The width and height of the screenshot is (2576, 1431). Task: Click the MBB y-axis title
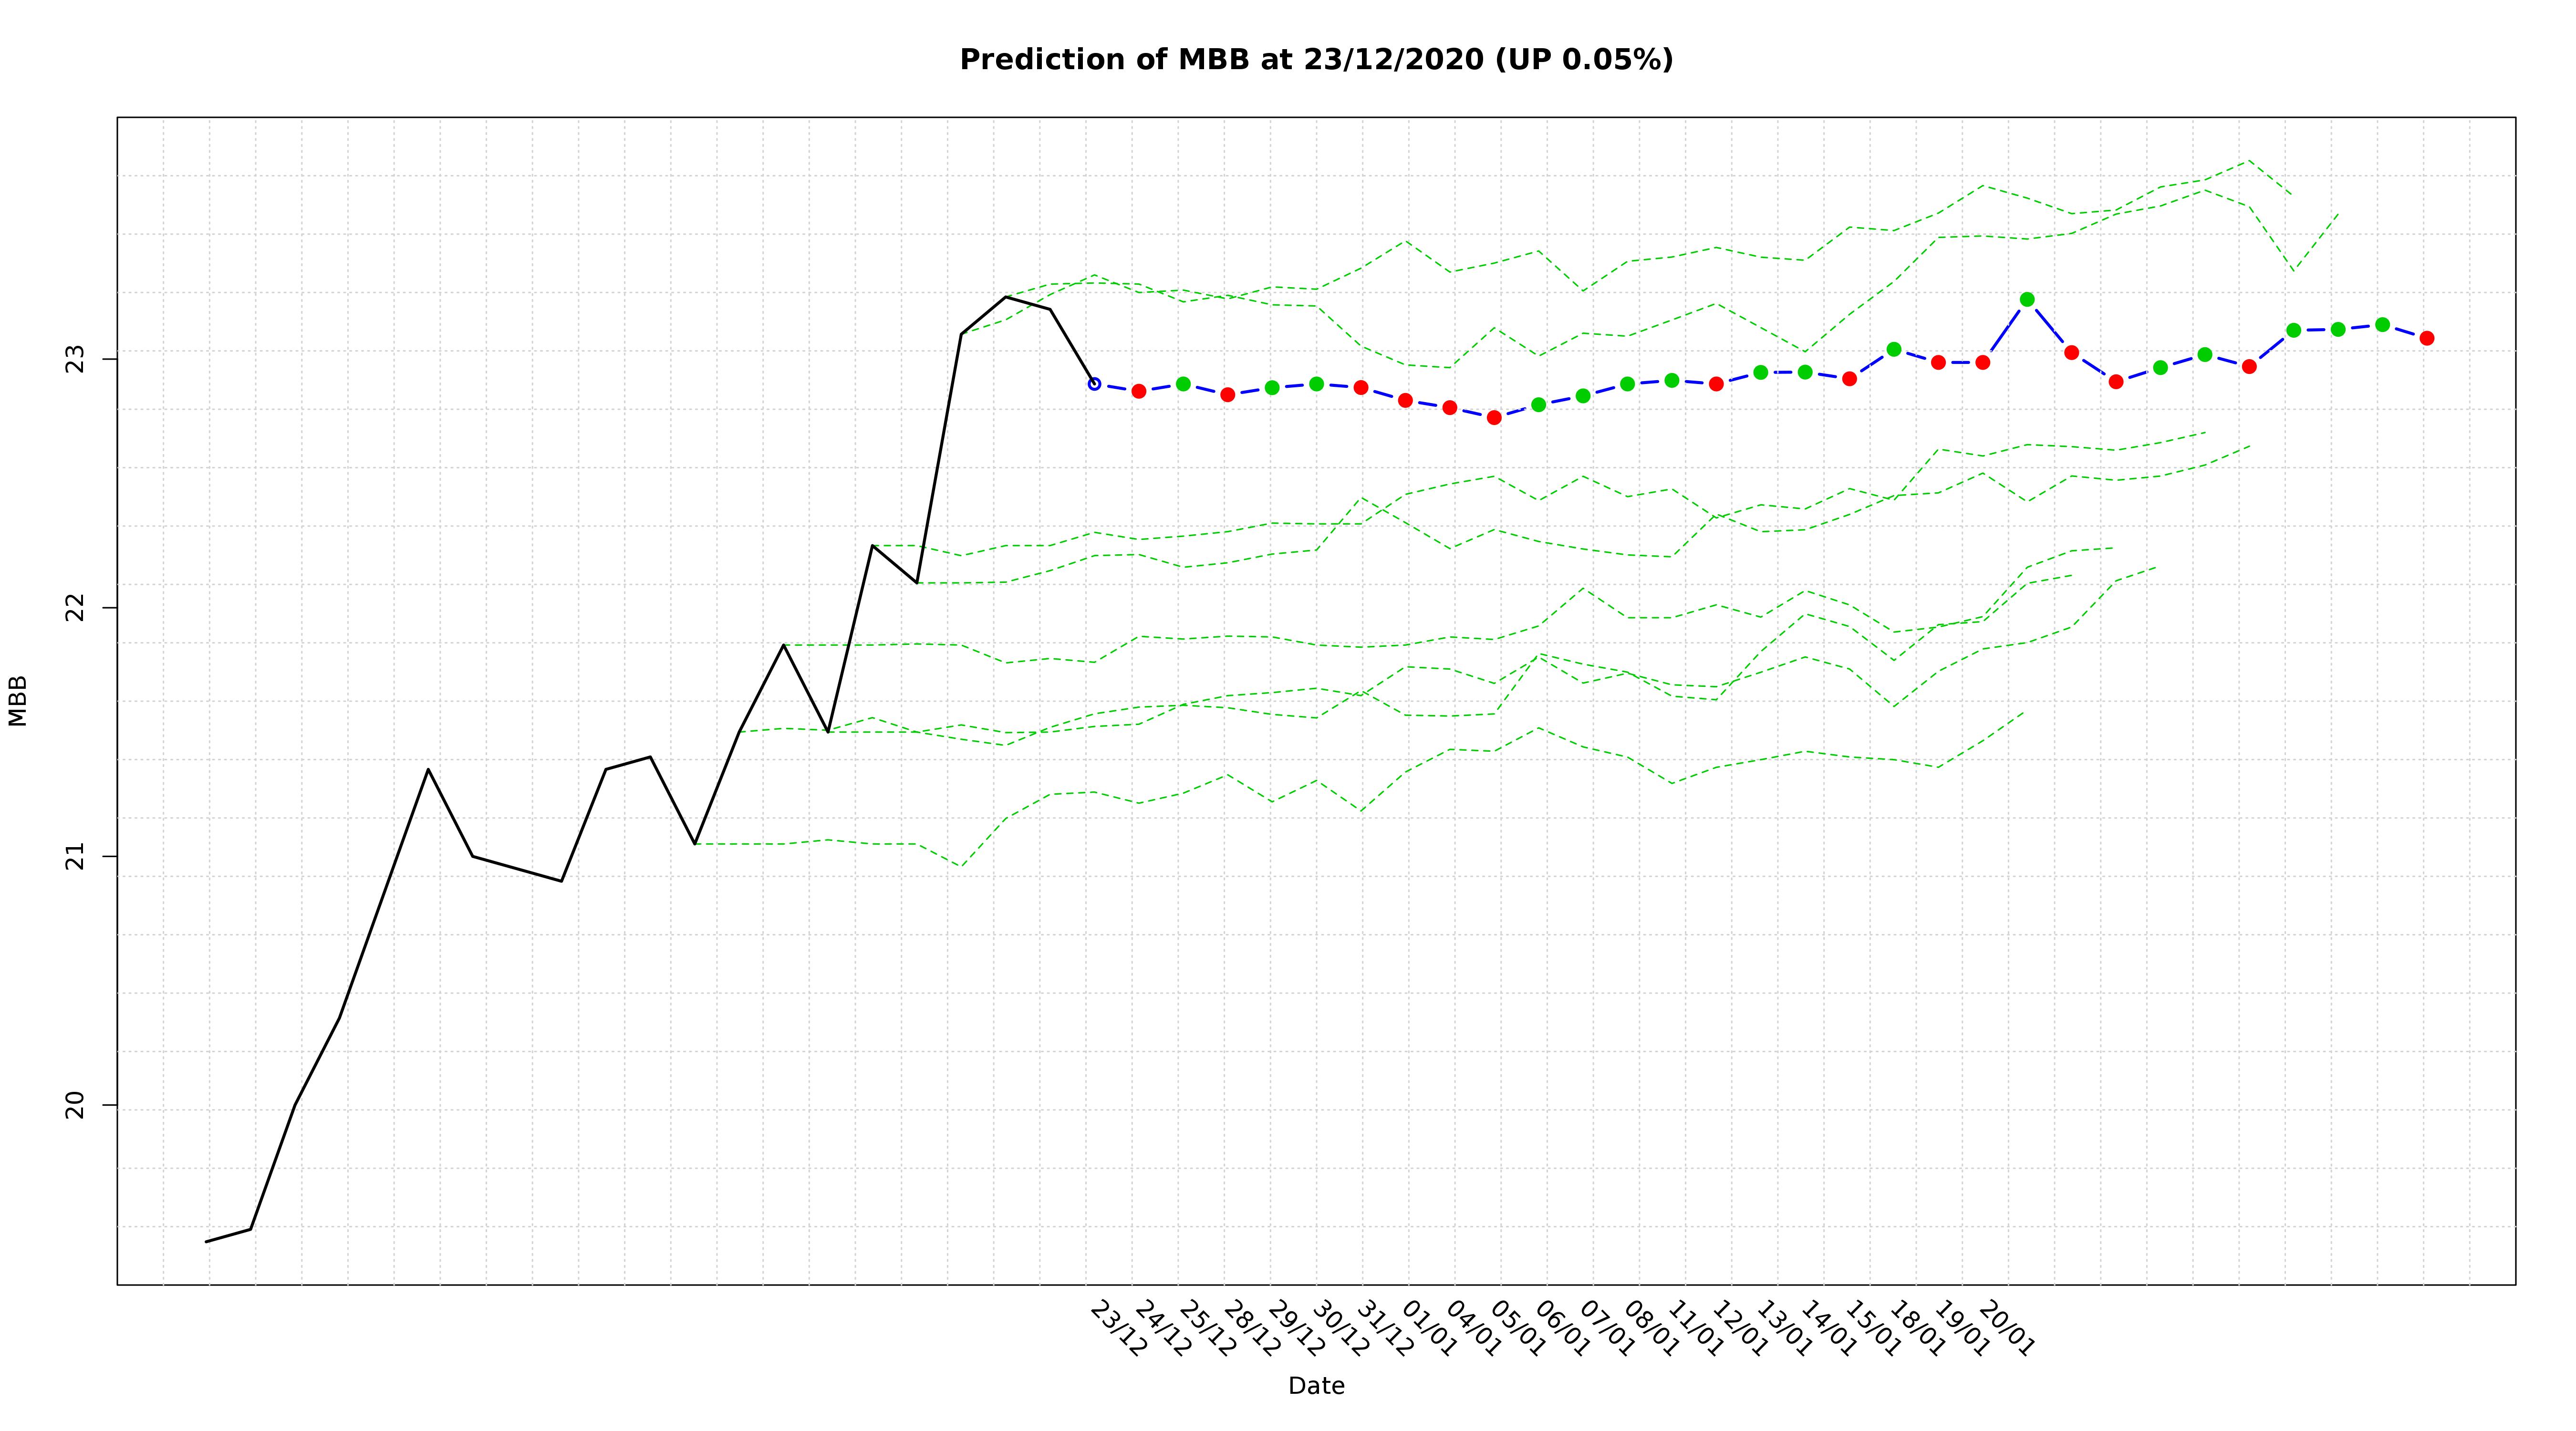(18, 700)
